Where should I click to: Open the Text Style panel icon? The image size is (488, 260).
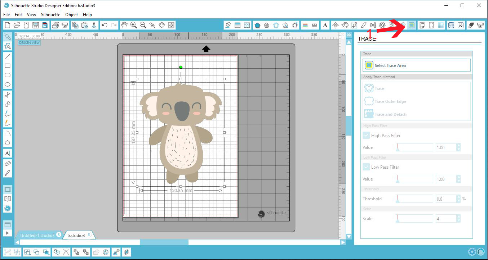(325, 25)
